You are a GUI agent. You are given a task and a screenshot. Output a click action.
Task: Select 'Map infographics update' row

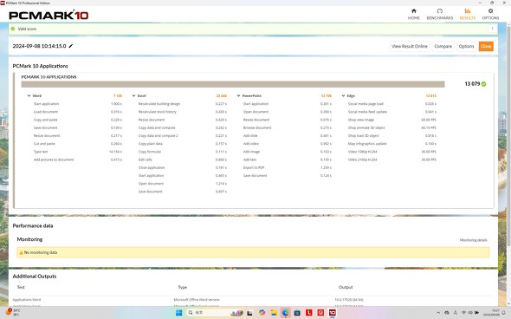[392, 144]
